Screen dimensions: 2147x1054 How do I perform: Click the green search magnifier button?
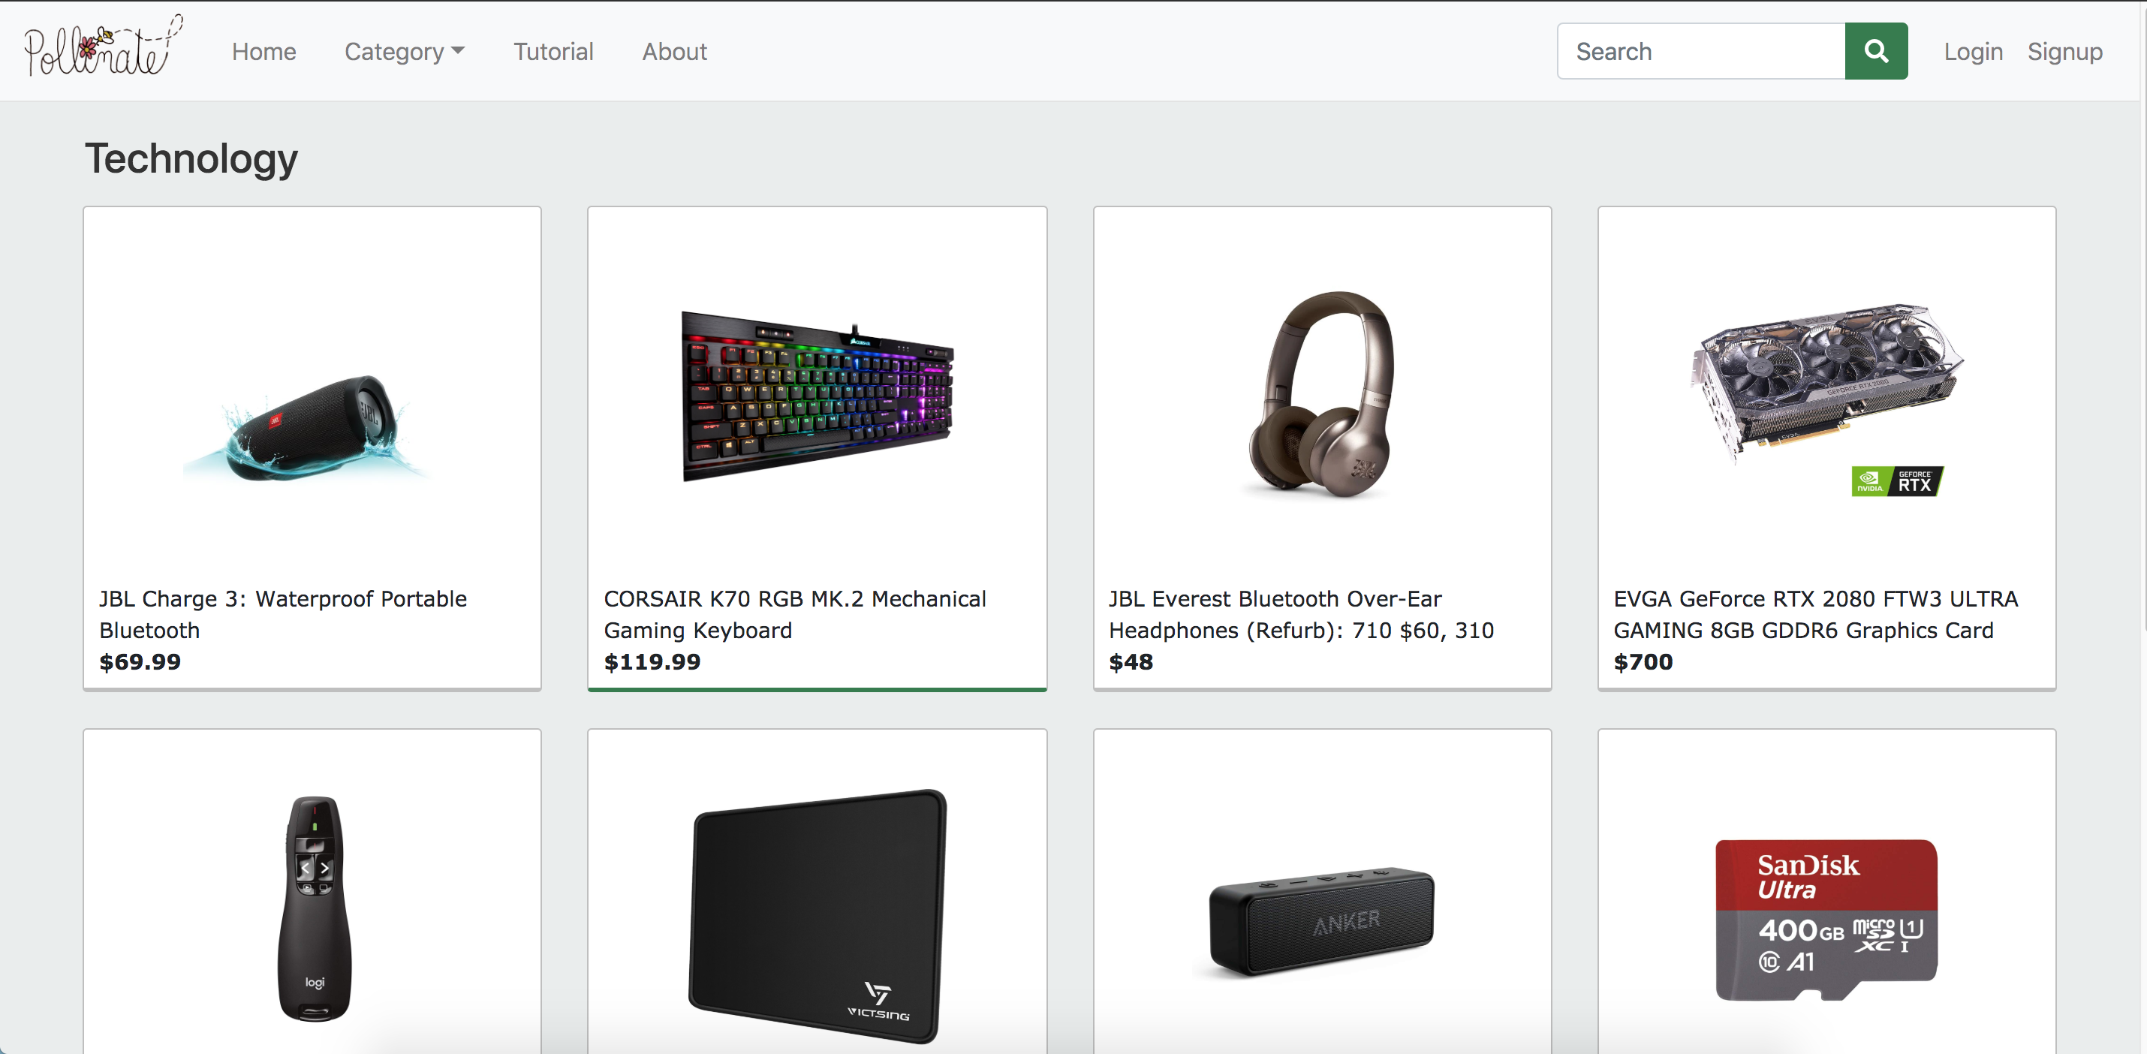coord(1875,52)
